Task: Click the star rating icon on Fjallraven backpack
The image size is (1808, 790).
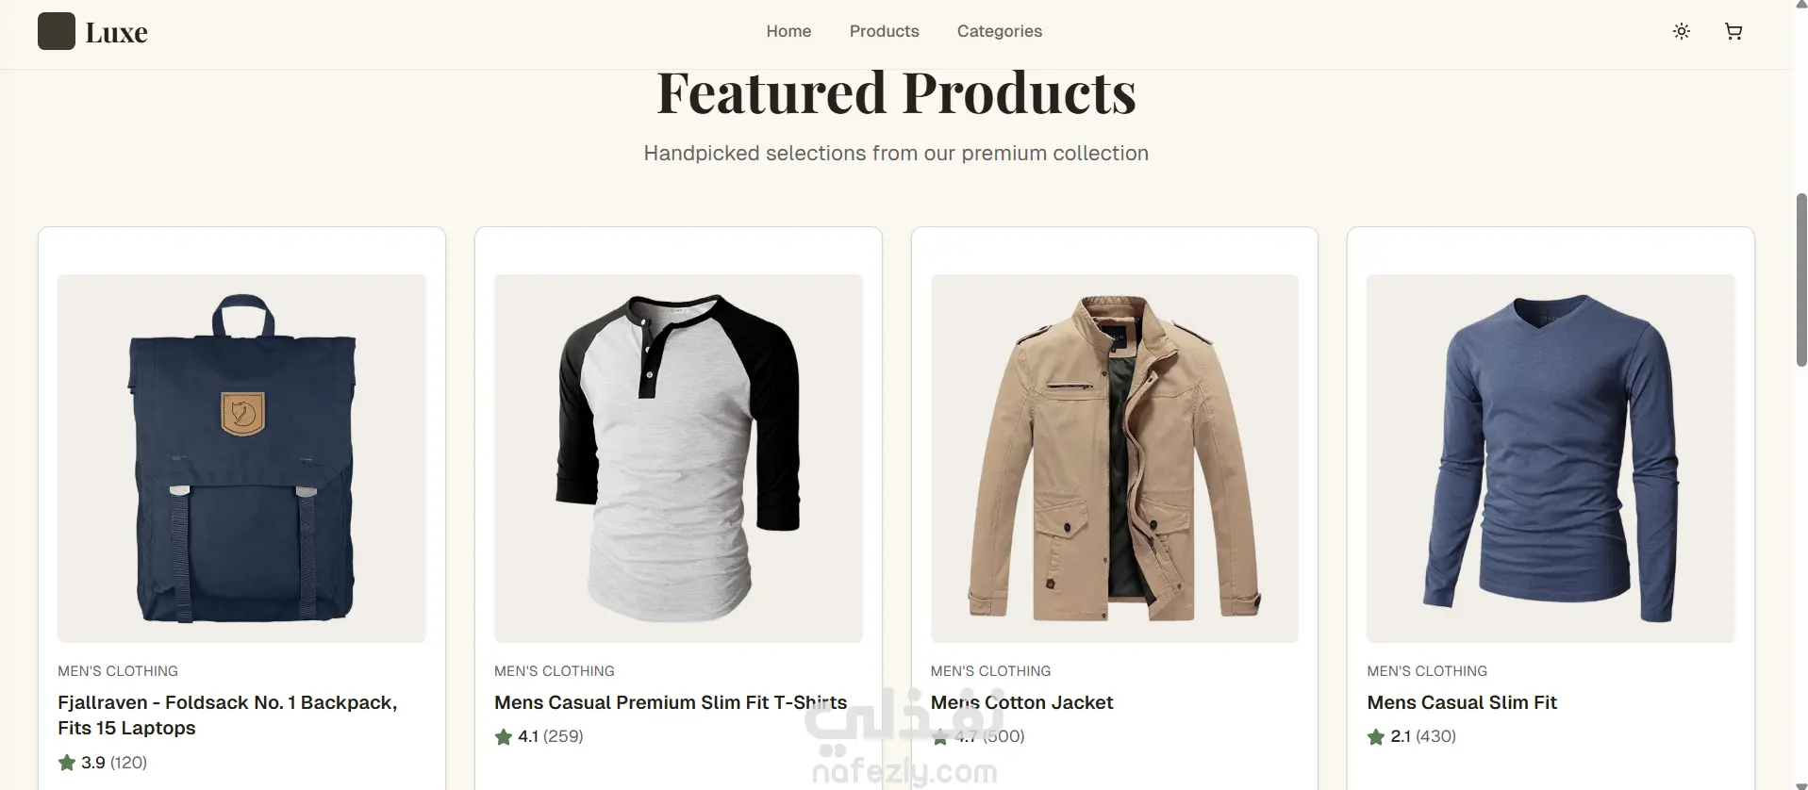Action: coord(67,762)
